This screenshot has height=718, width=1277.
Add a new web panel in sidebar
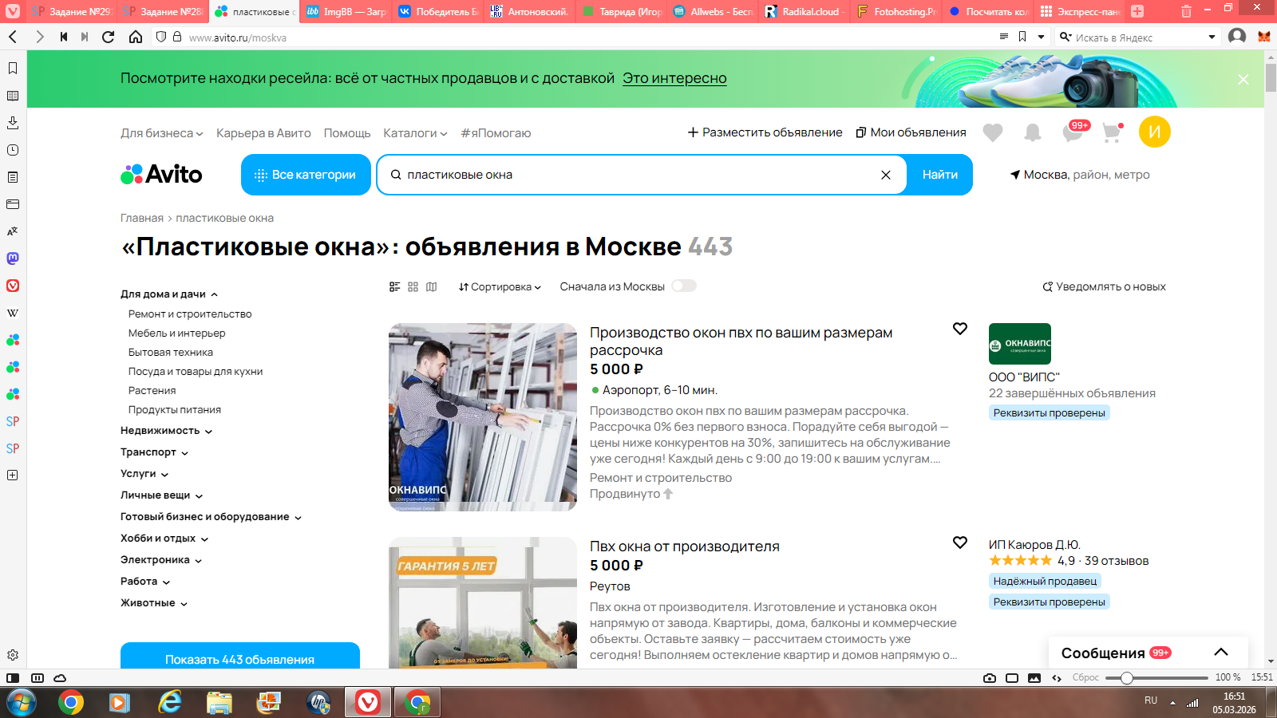point(13,475)
